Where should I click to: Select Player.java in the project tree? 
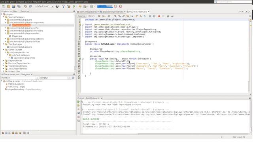[x=17, y=36]
